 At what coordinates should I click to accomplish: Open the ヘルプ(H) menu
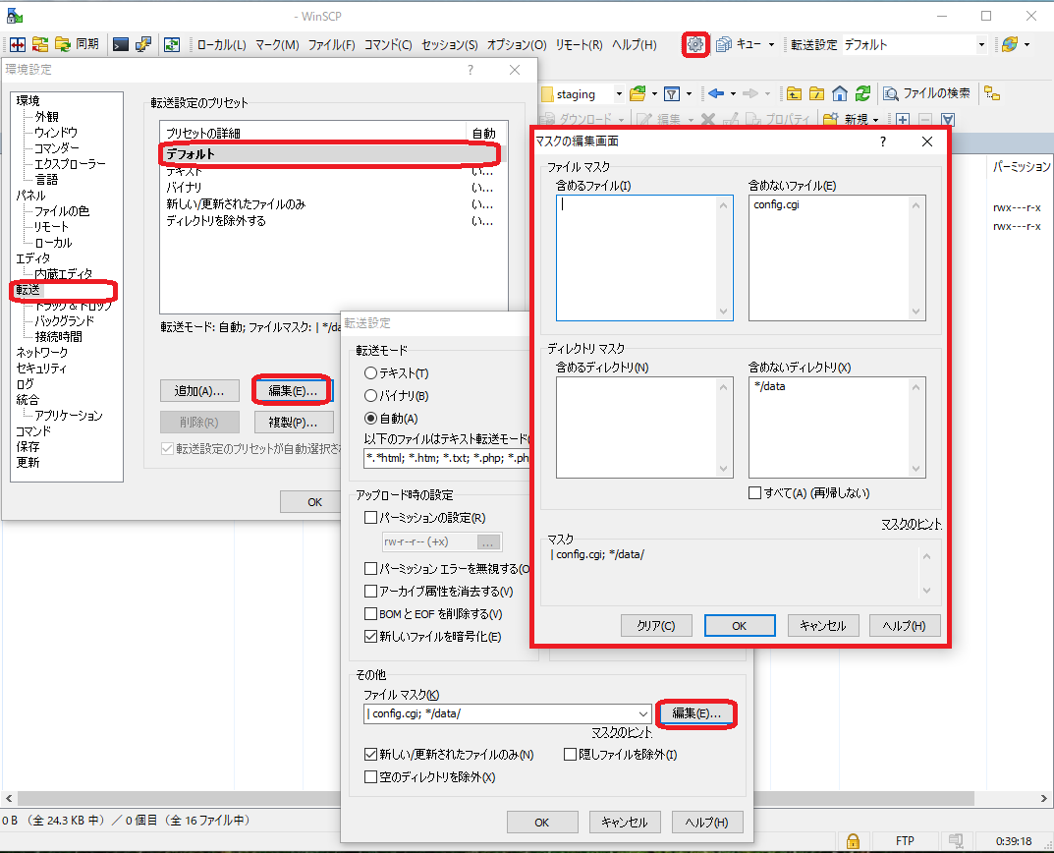[x=634, y=44]
